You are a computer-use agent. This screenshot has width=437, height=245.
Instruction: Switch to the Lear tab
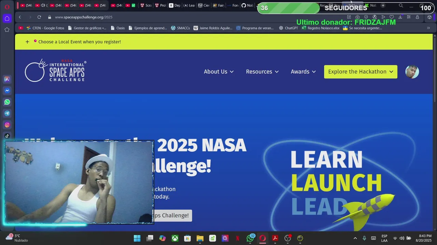[189, 5]
